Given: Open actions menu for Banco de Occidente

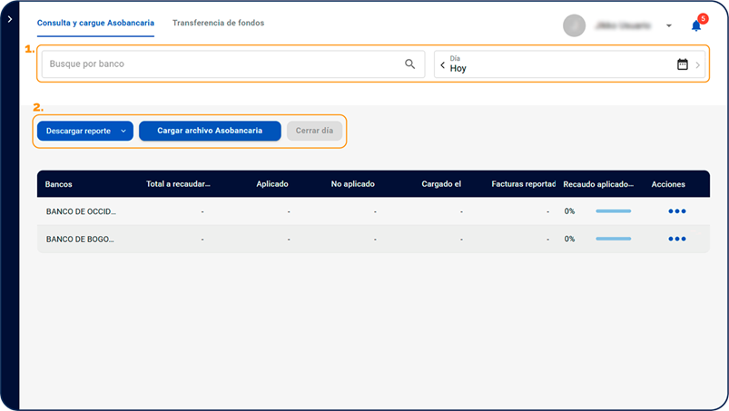Looking at the screenshot, I should point(676,211).
